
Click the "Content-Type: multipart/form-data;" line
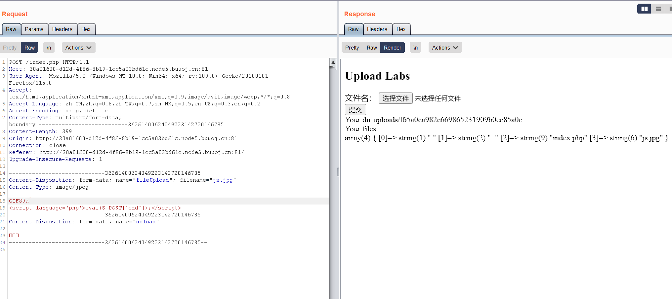65,118
